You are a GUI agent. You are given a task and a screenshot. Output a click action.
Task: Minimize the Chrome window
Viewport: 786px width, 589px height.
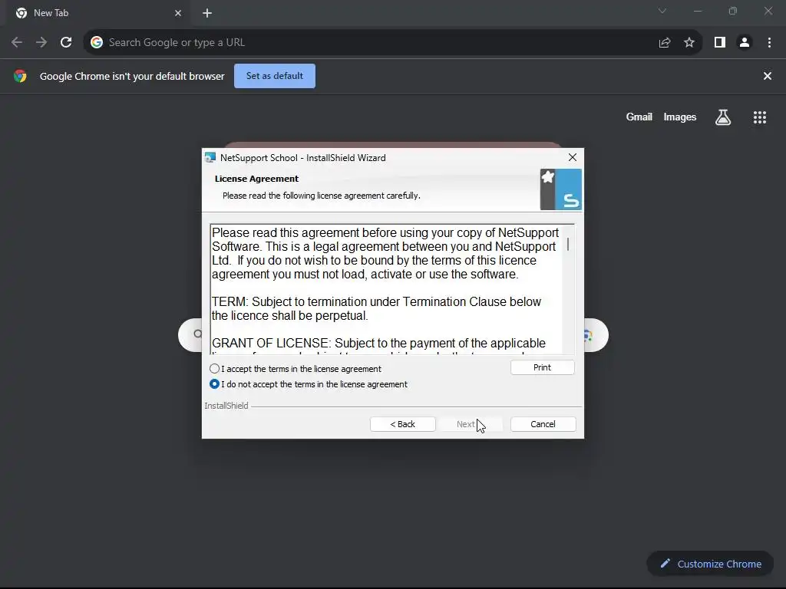tap(698, 11)
